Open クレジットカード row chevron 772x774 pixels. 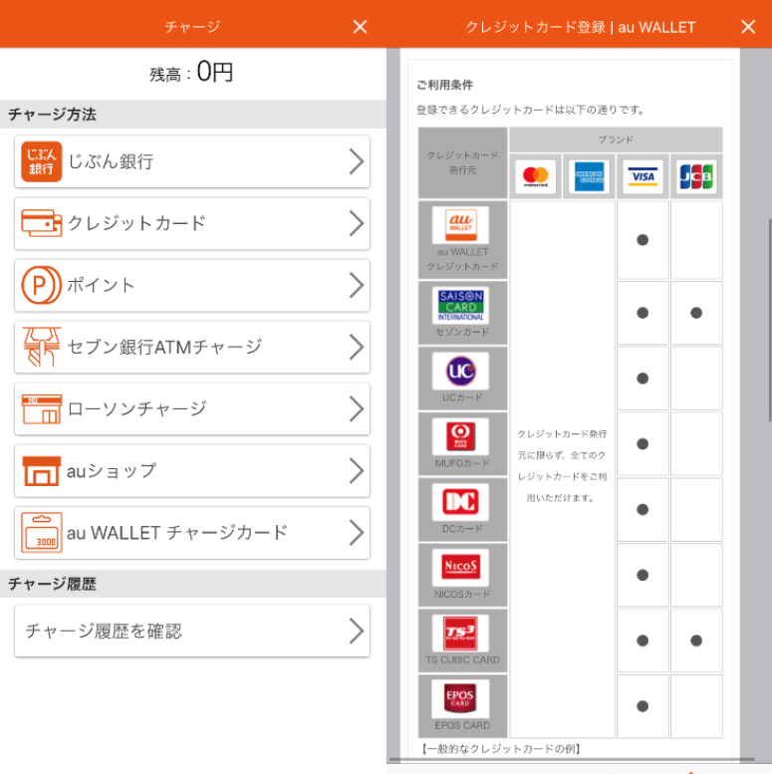[x=357, y=223]
